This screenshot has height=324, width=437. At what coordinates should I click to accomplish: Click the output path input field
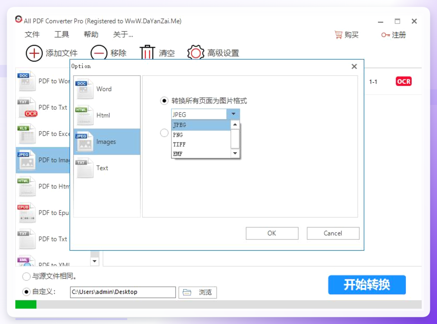[x=123, y=292]
